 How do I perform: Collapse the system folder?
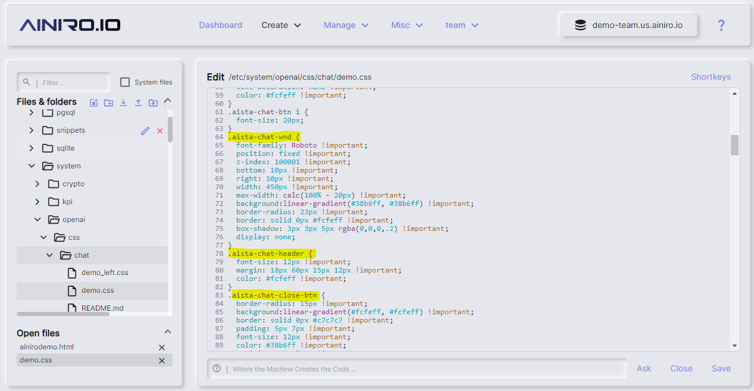pyautogui.click(x=32, y=166)
